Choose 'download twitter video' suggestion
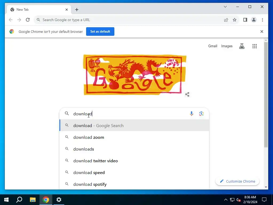This screenshot has height=205, width=273. coord(134,161)
